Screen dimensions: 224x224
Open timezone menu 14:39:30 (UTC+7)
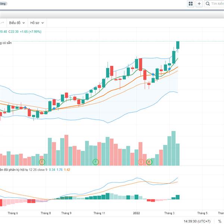click(197, 221)
